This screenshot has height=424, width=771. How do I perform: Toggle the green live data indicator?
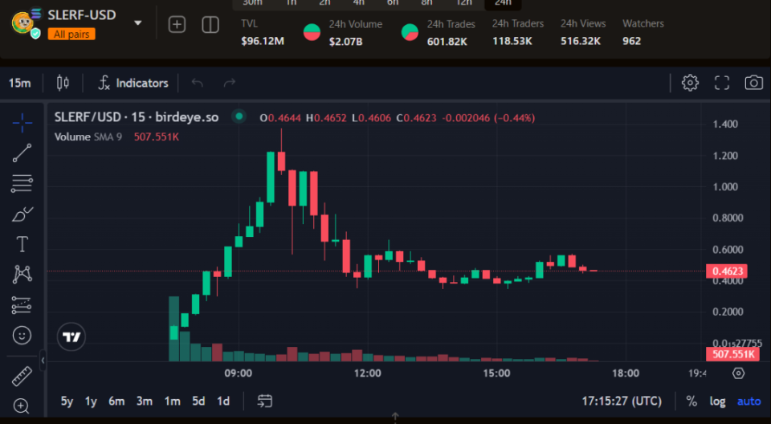239,116
